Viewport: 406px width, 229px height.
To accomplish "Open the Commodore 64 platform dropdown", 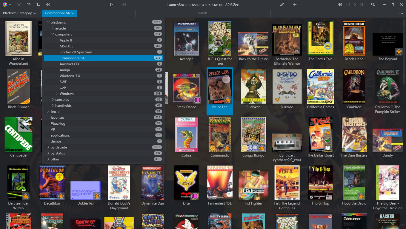I will pyautogui.click(x=59, y=13).
